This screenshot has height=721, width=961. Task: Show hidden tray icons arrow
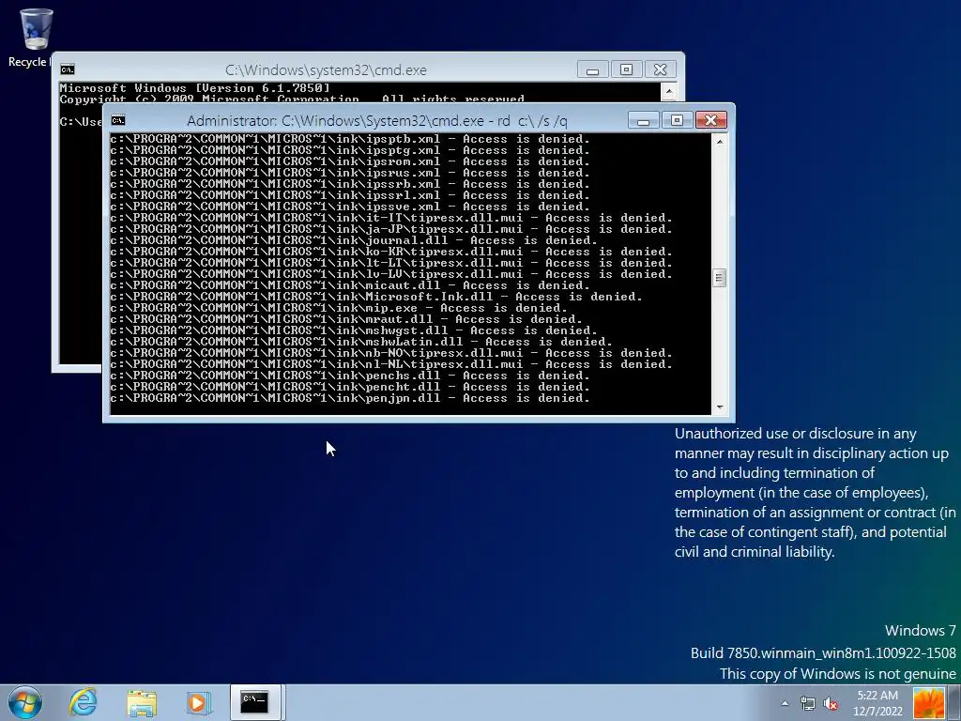click(785, 703)
